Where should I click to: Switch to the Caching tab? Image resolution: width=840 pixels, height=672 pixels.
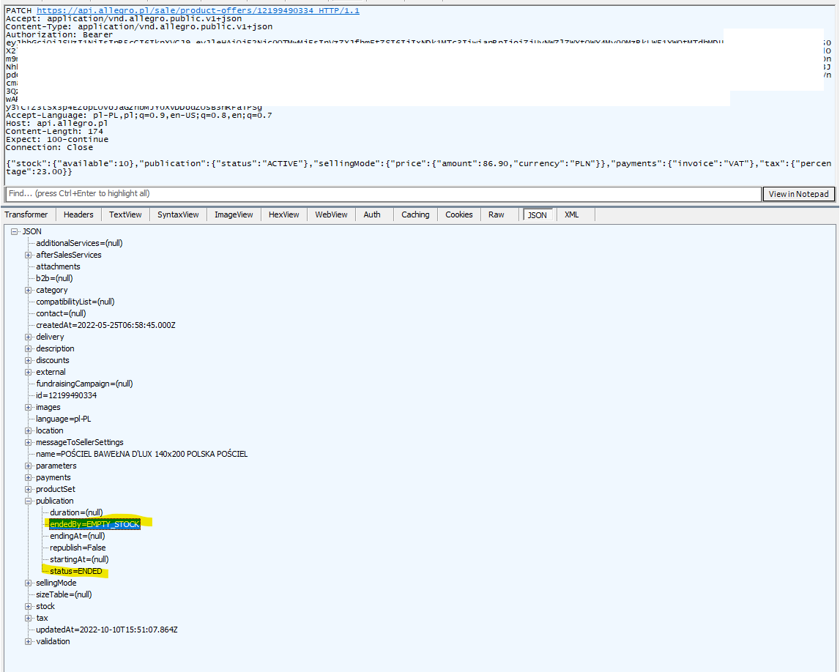click(x=415, y=214)
